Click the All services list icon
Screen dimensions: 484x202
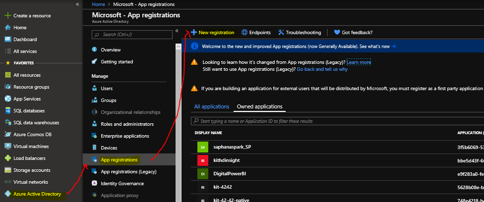[x=8, y=51]
